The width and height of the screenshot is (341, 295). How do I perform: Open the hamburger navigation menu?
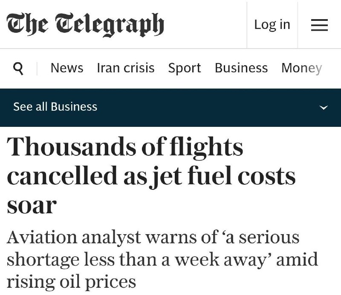(x=319, y=25)
